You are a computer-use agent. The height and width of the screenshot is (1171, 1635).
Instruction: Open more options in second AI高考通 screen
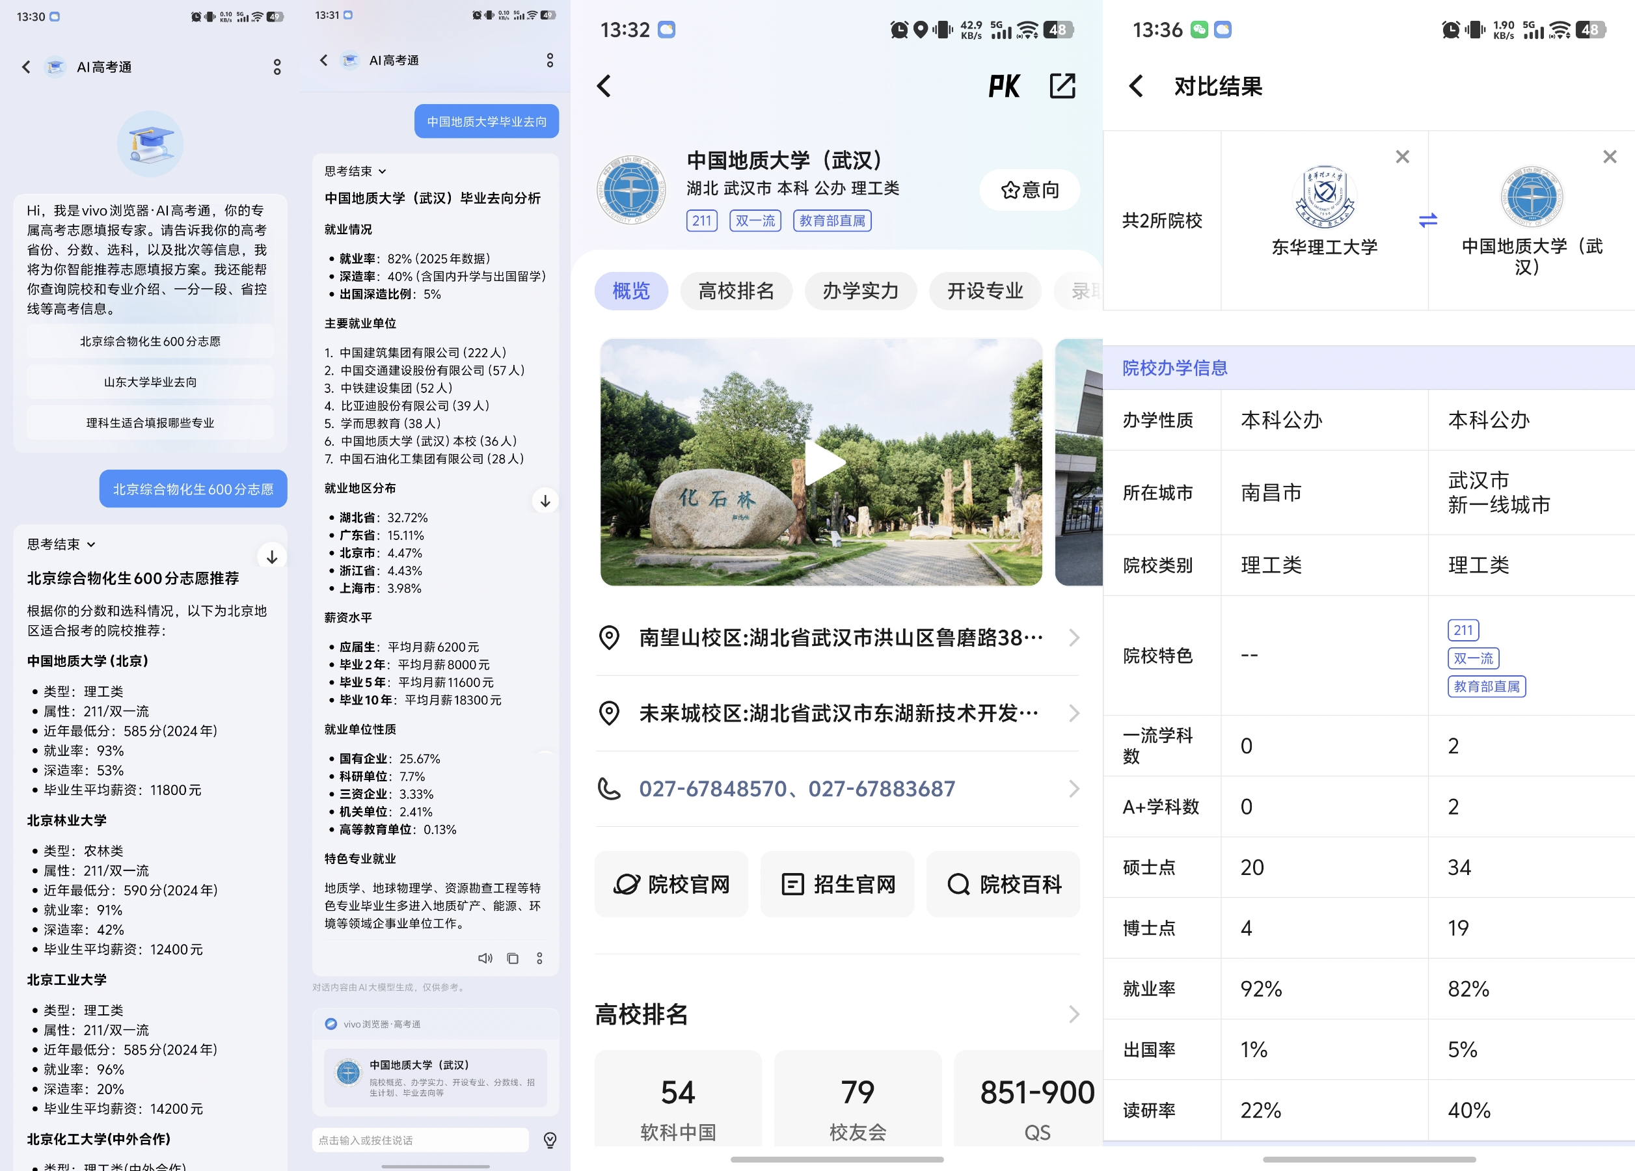(x=550, y=60)
